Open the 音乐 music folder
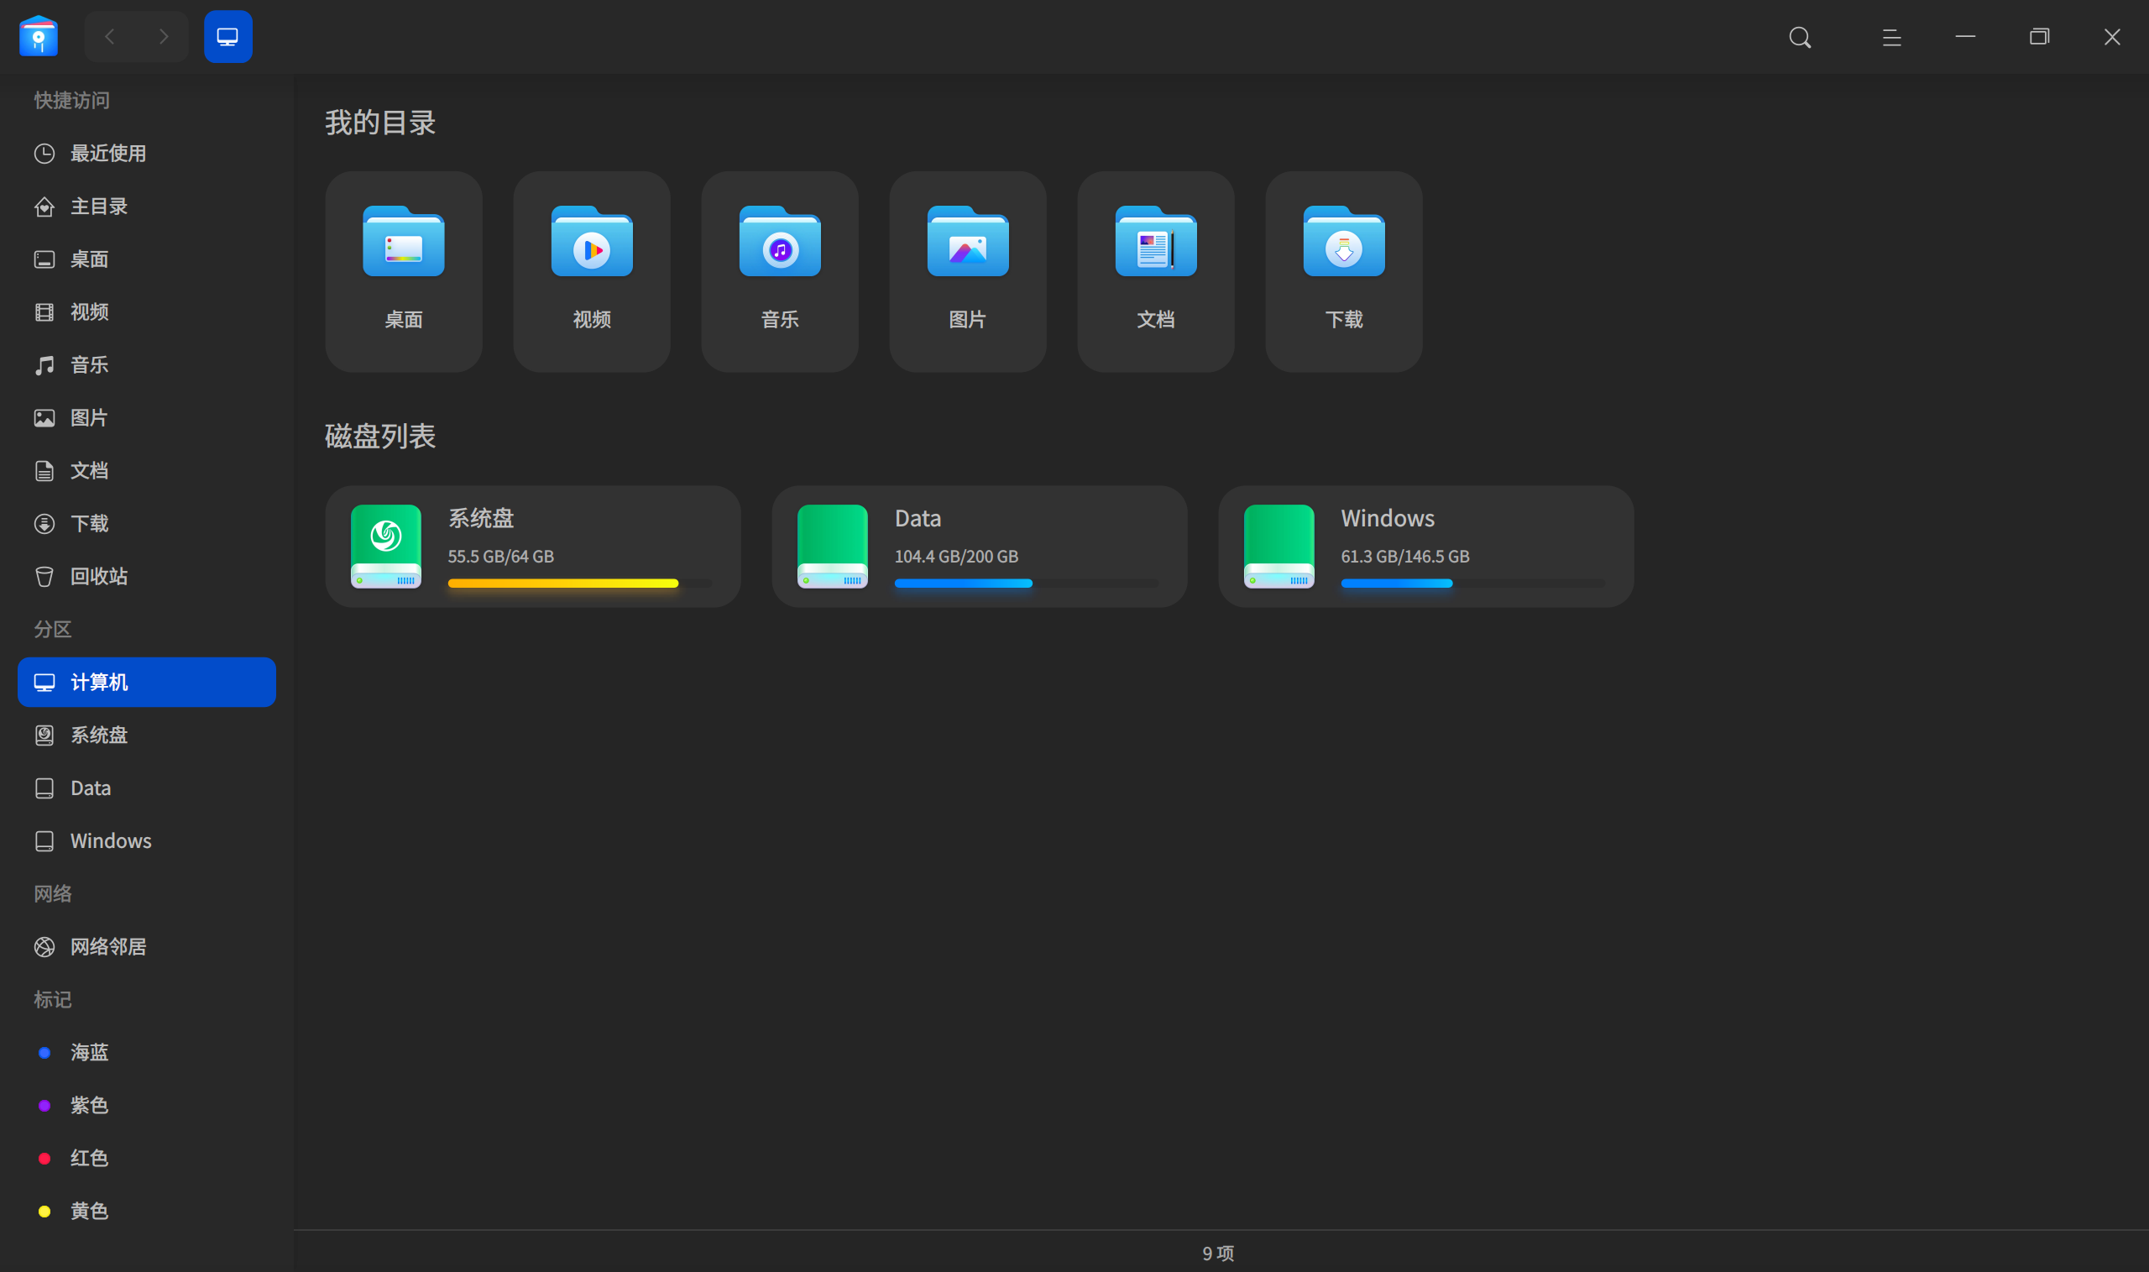The image size is (2149, 1272). (x=780, y=272)
